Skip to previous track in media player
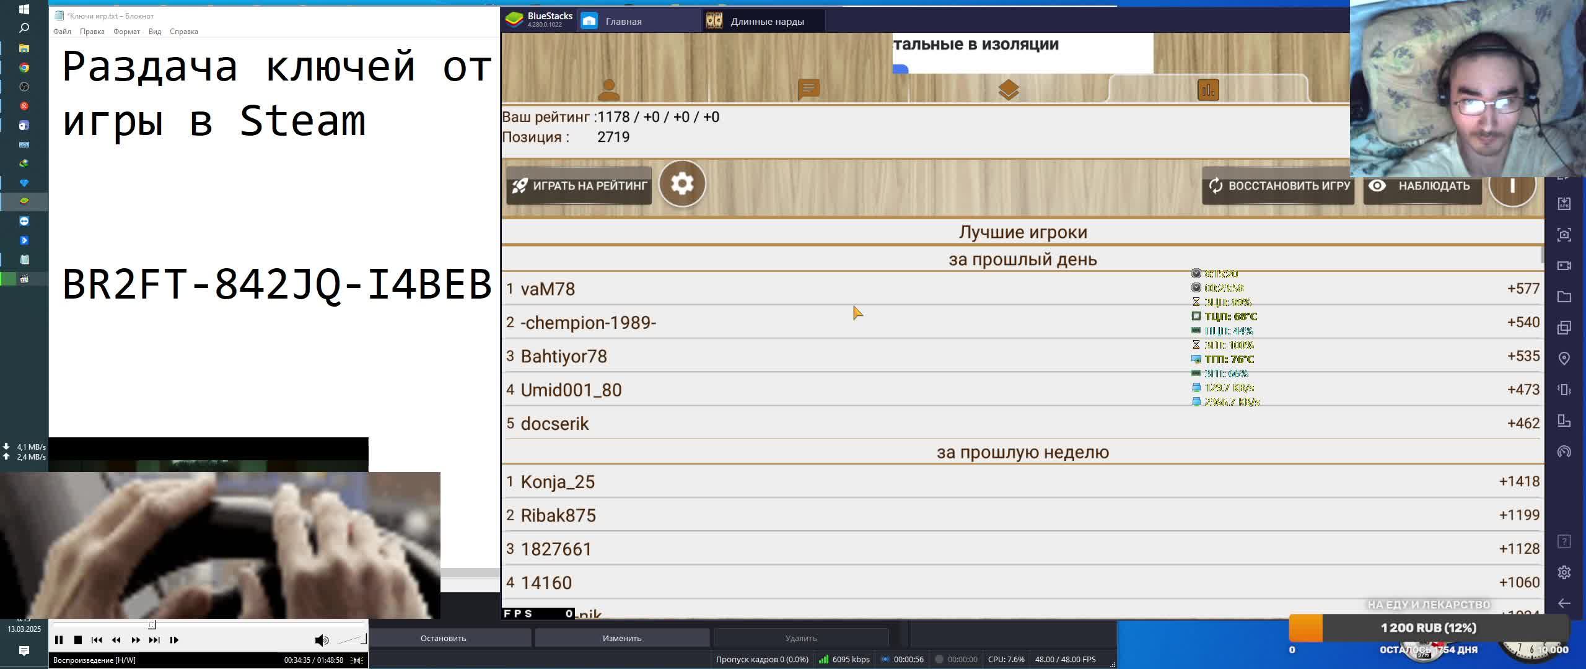1586x669 pixels. pos(97,640)
